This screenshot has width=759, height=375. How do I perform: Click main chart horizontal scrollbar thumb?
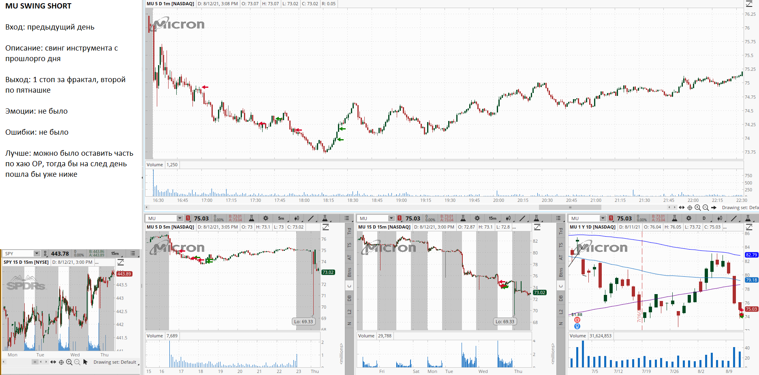tap(570, 208)
